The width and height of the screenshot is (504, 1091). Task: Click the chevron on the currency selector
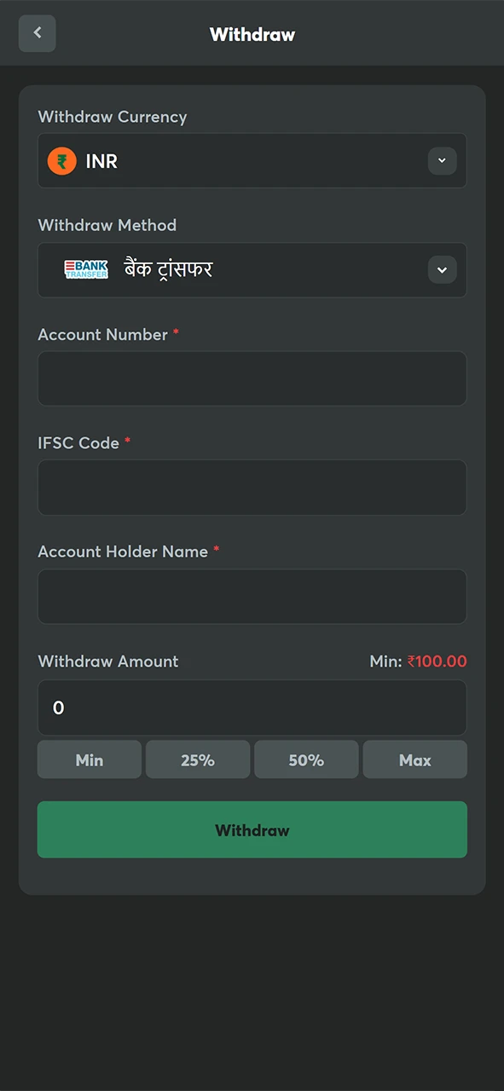pyautogui.click(x=442, y=160)
